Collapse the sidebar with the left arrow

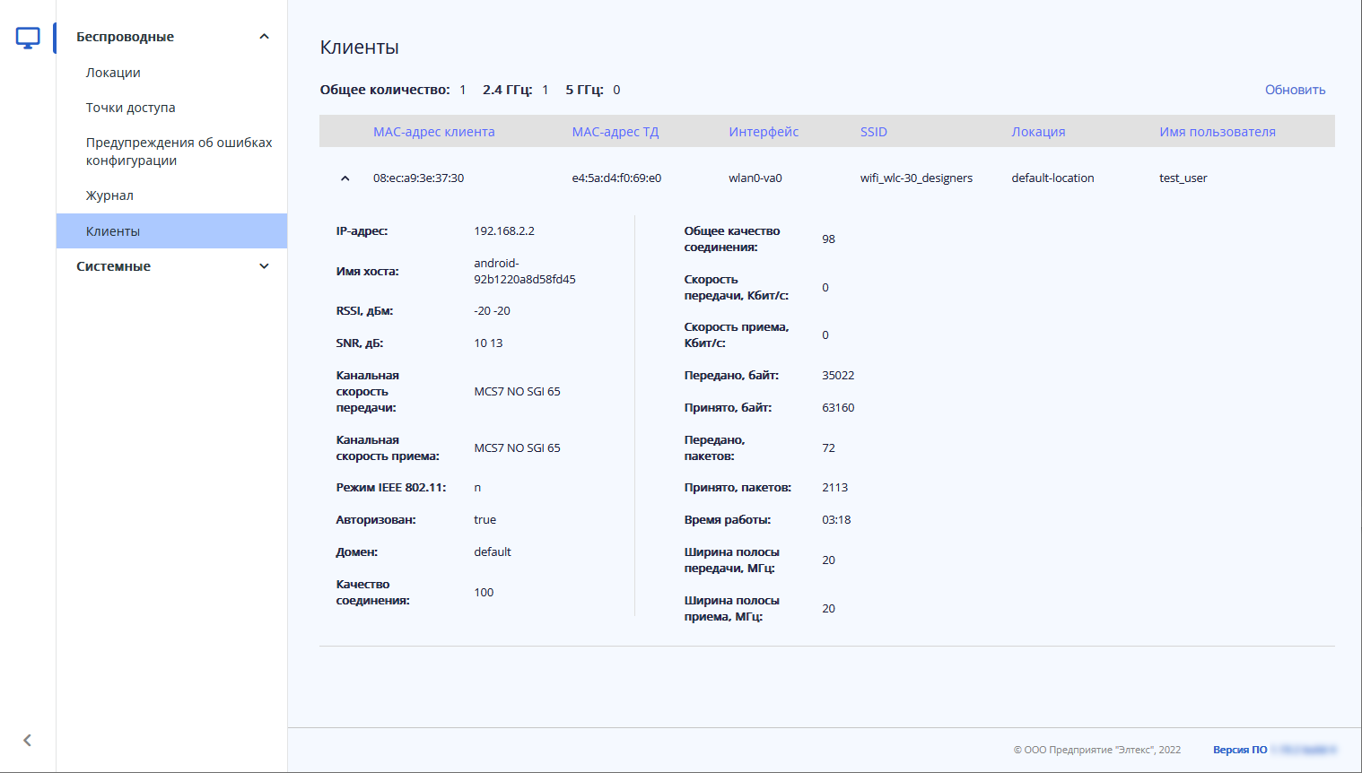28,740
